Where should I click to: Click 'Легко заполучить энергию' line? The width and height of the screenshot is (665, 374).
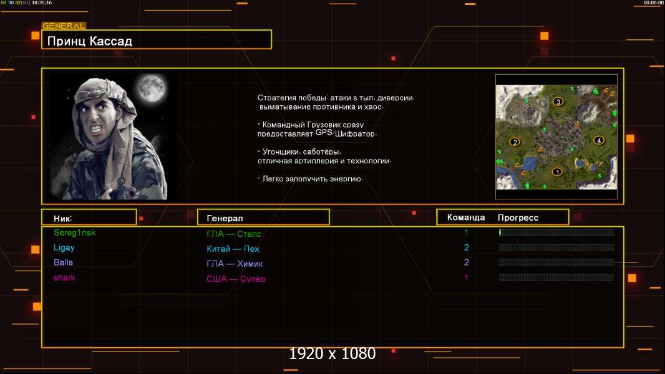(x=310, y=179)
